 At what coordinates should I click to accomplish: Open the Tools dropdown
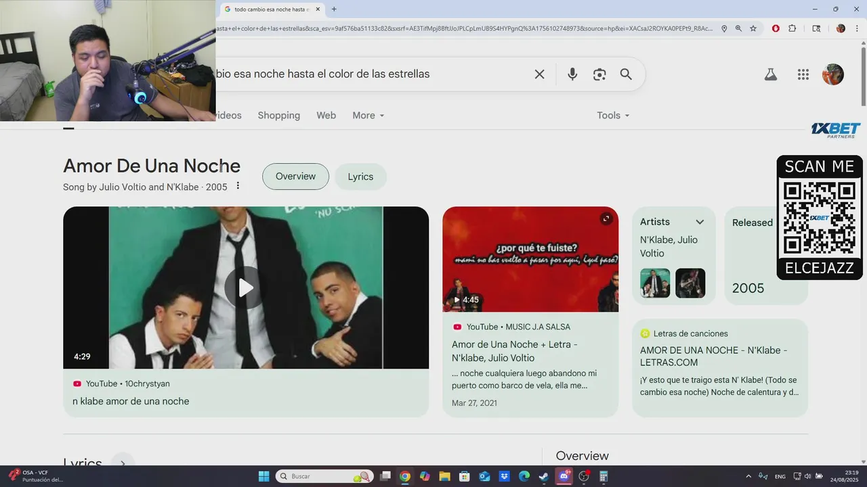(x=613, y=116)
